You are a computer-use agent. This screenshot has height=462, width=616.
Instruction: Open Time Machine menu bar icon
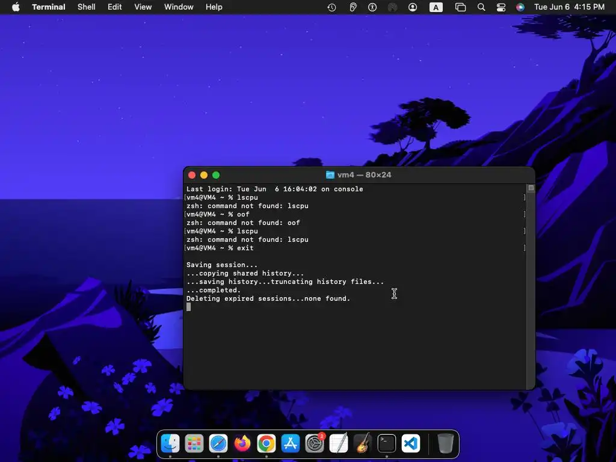[331, 7]
